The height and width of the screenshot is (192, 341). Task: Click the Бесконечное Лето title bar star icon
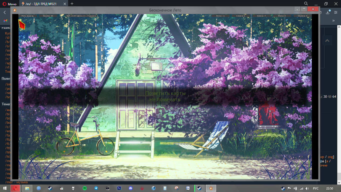pos(15,10)
